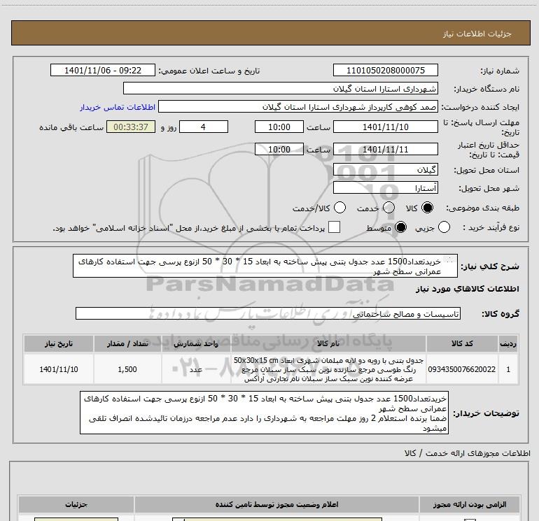Click the تعداد / مقدار column header
This screenshot has height=521, width=539.
pyautogui.click(x=127, y=343)
